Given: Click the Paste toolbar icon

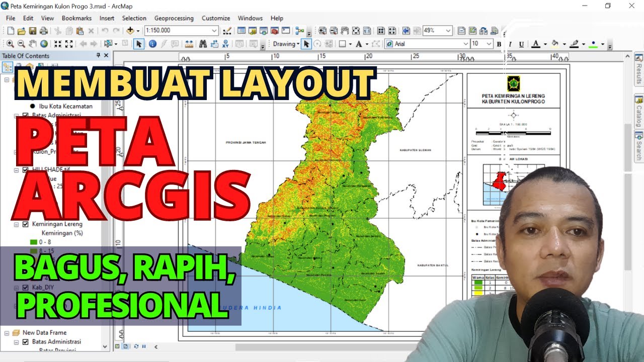Looking at the screenshot, I should (79, 31).
